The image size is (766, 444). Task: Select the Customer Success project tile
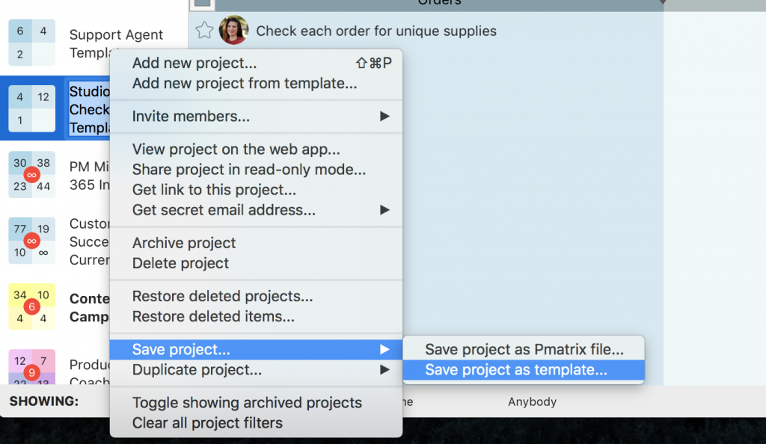(x=31, y=241)
